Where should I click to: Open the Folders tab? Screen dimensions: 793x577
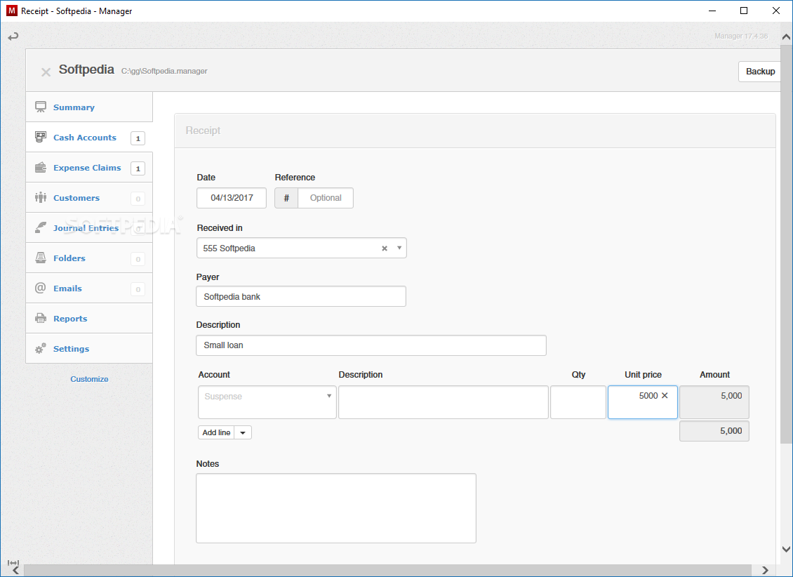pyautogui.click(x=89, y=258)
